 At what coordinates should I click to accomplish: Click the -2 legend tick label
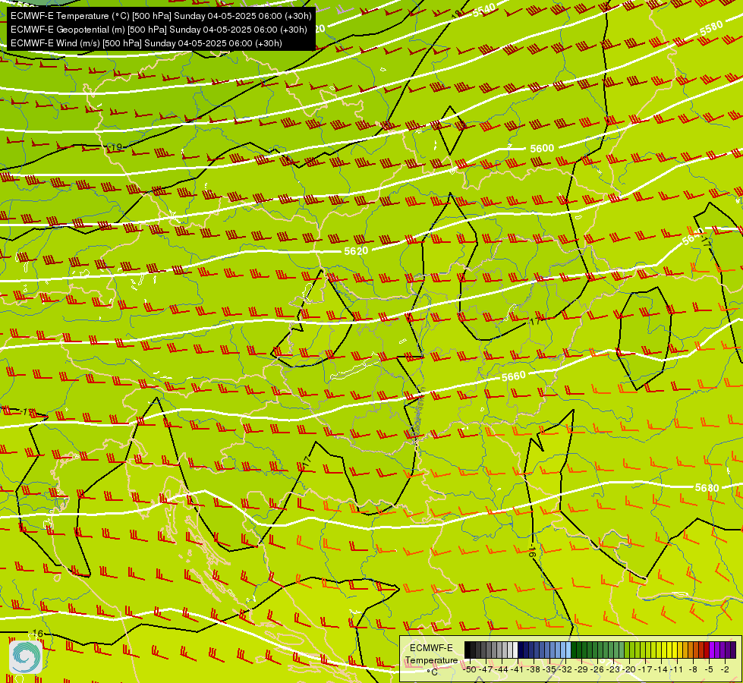click(725, 670)
